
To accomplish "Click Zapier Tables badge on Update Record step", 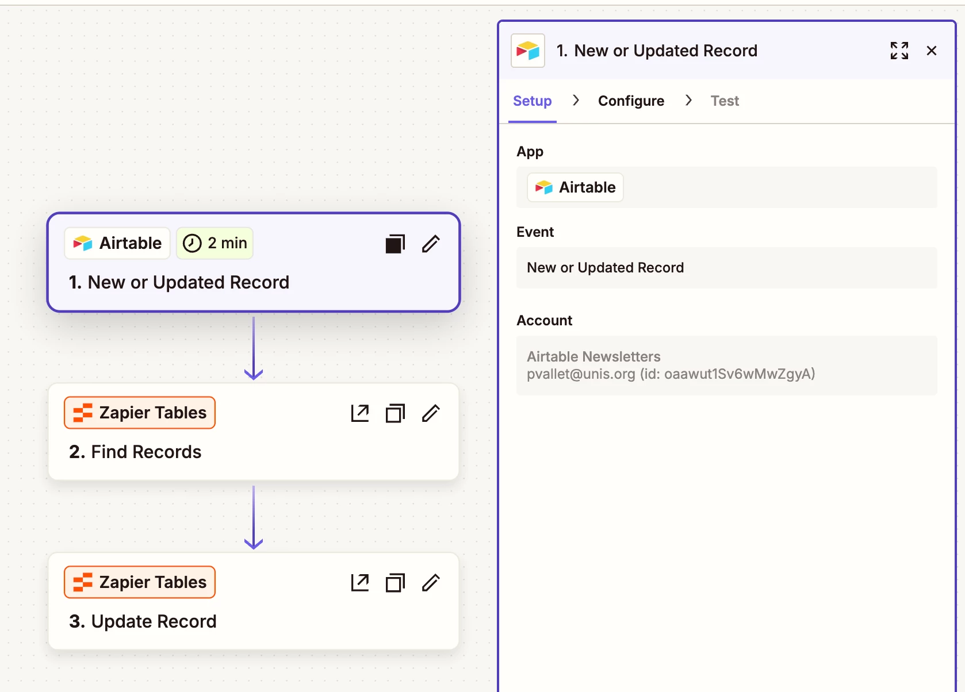I will click(140, 582).
